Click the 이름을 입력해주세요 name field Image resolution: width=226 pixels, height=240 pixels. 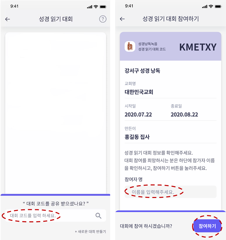(x=170, y=192)
